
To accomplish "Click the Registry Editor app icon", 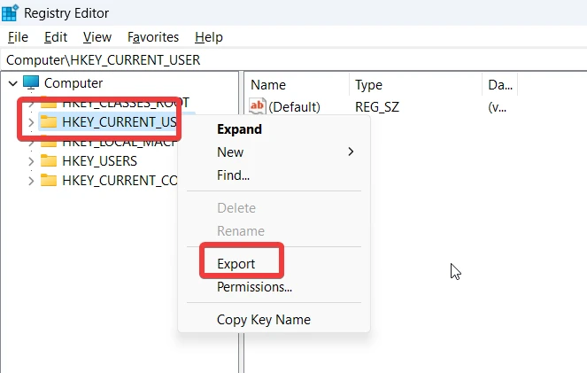I will click(10, 12).
